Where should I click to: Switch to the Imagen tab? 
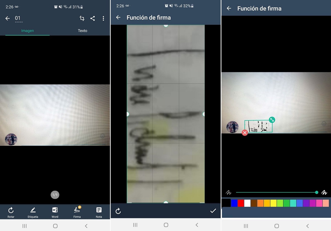pos(28,31)
